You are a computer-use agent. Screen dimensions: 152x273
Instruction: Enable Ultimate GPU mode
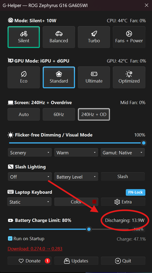pos(94,78)
